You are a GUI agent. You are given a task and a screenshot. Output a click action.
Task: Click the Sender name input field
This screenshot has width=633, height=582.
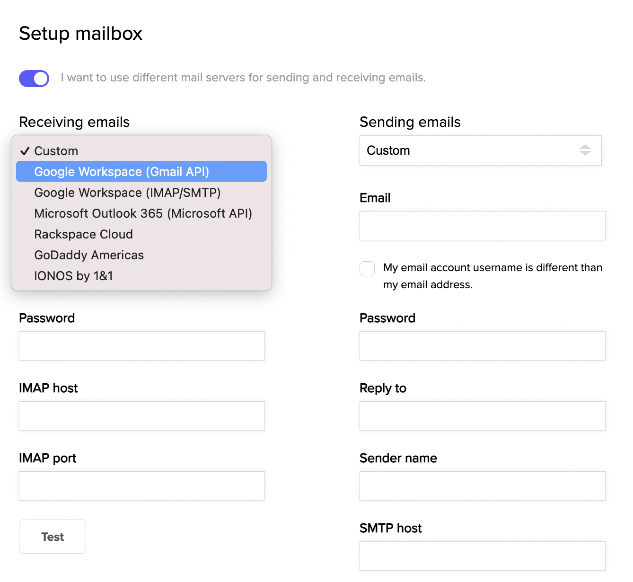tap(483, 486)
